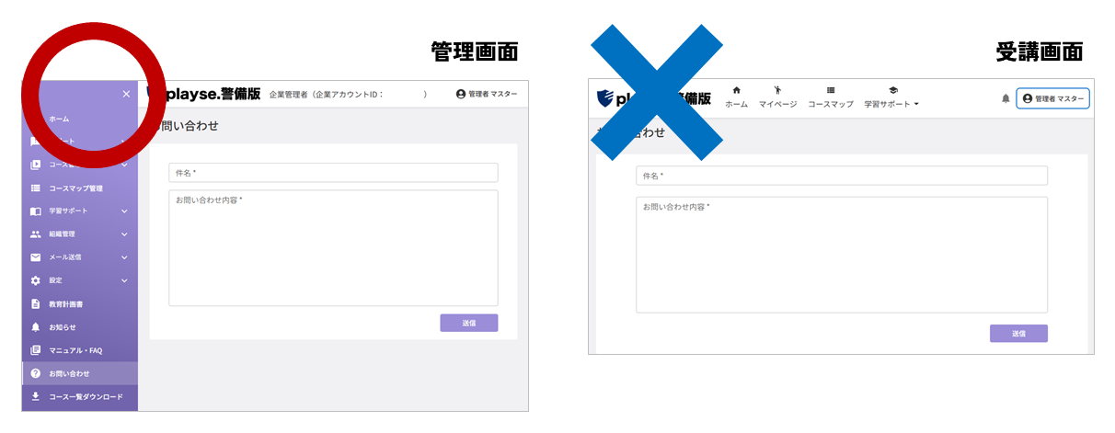
Task: Click the 組織管理 people icon
Action: 36,234
